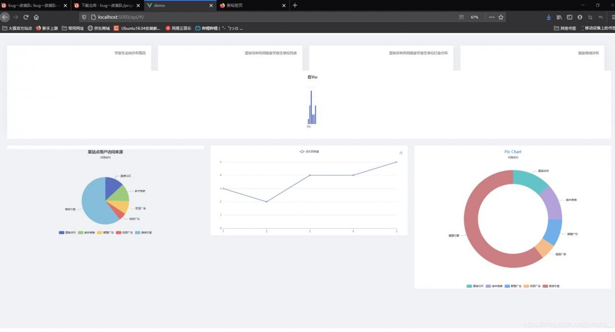This screenshot has width=615, height=332.
Task: Click the browser reload button
Action: pyautogui.click(x=26, y=17)
